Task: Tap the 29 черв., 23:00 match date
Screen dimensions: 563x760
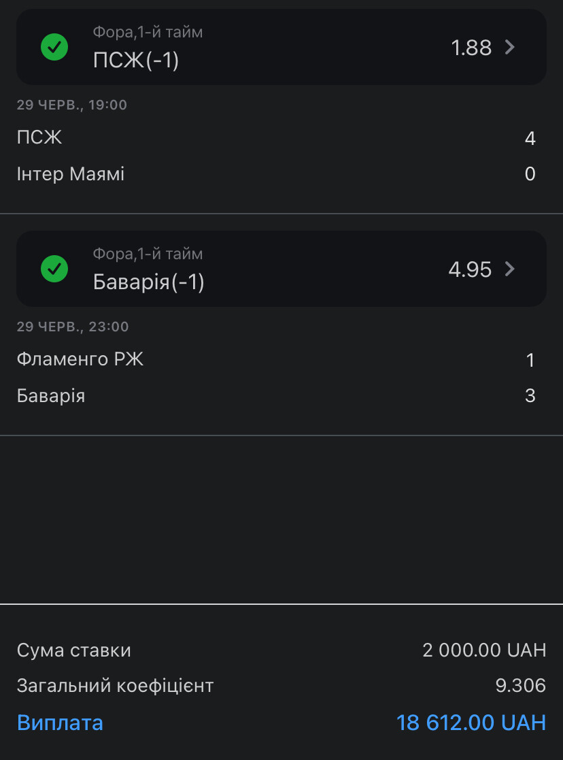Action: (73, 326)
